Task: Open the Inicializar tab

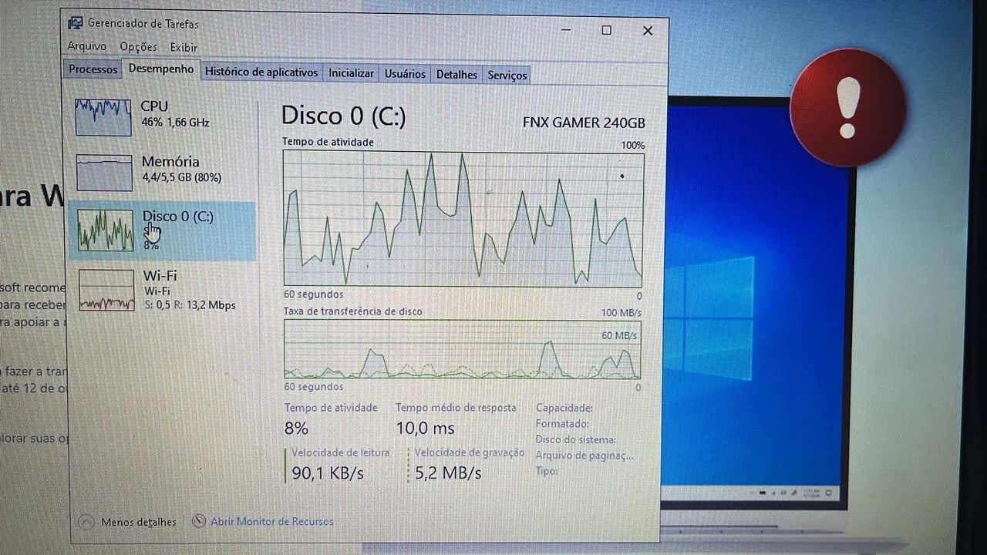Action: [x=351, y=73]
